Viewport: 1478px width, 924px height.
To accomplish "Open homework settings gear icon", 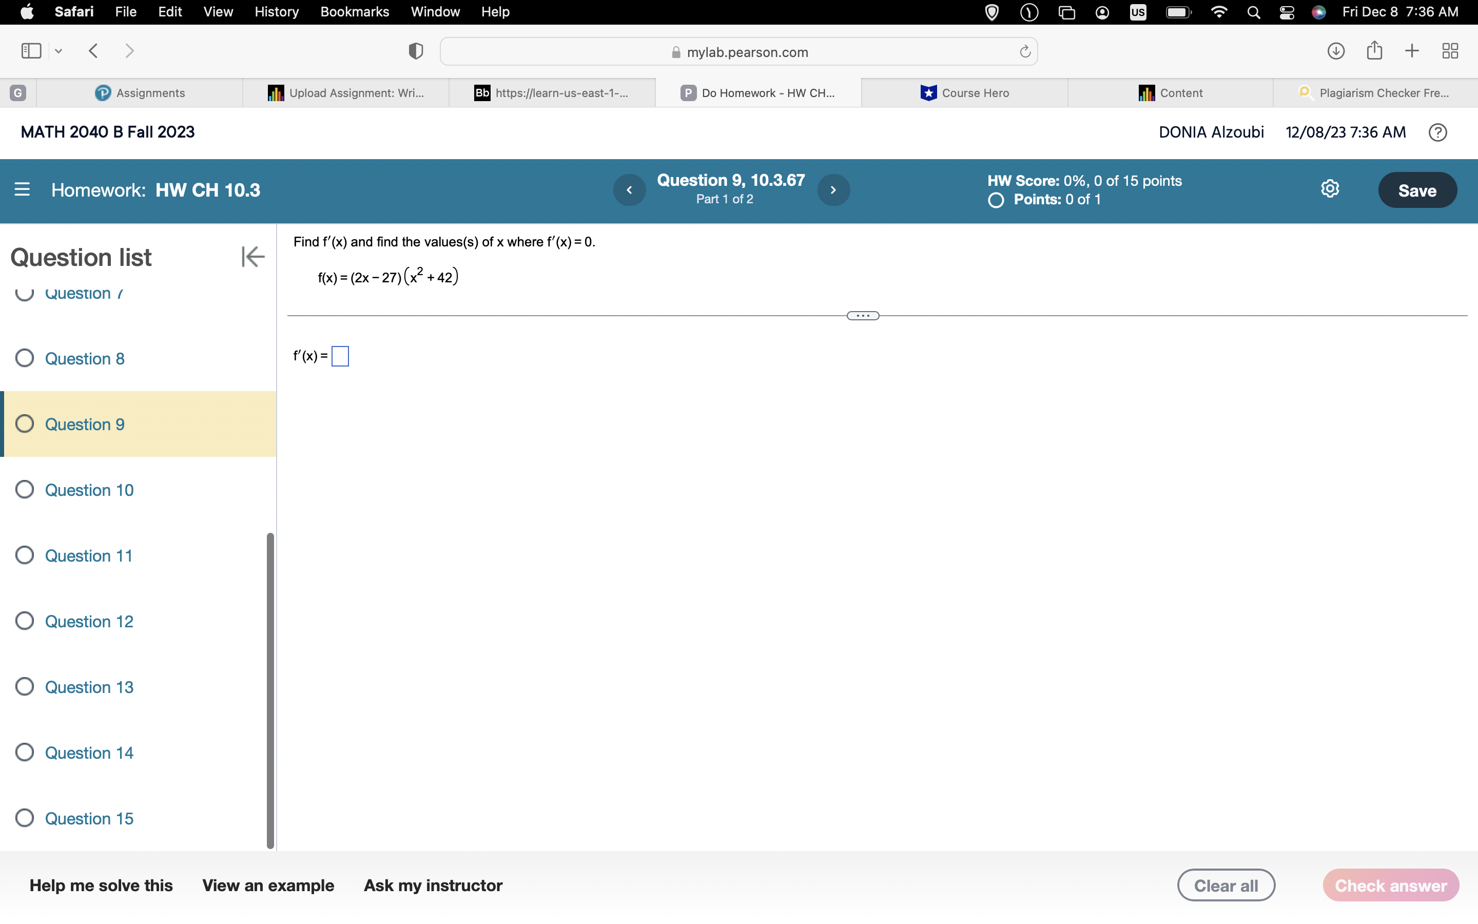I will pos(1330,189).
